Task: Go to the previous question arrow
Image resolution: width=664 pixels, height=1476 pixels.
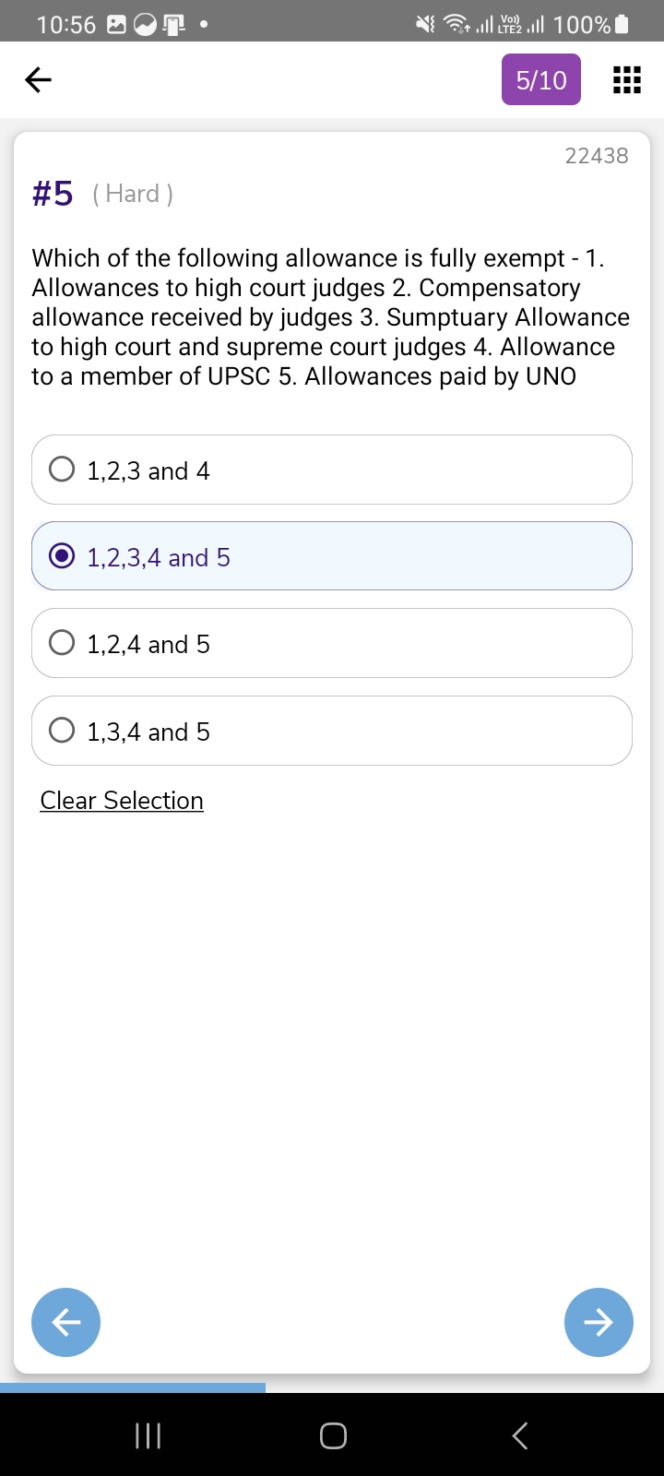Action: point(65,1322)
